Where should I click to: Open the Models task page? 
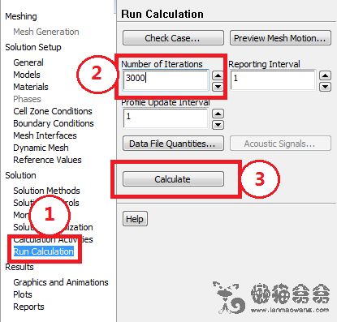(27, 75)
